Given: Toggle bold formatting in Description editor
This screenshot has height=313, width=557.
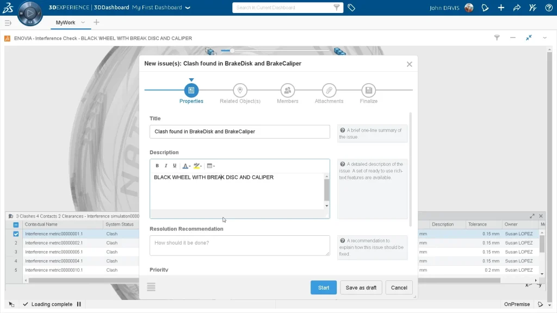Looking at the screenshot, I should tap(157, 166).
